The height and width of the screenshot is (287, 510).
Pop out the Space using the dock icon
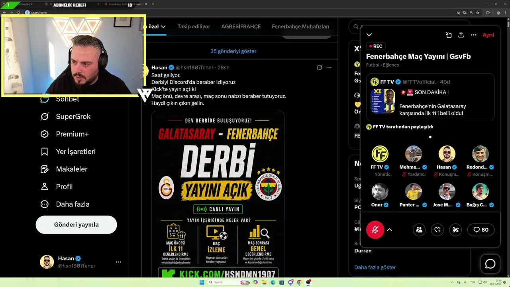coord(449,35)
